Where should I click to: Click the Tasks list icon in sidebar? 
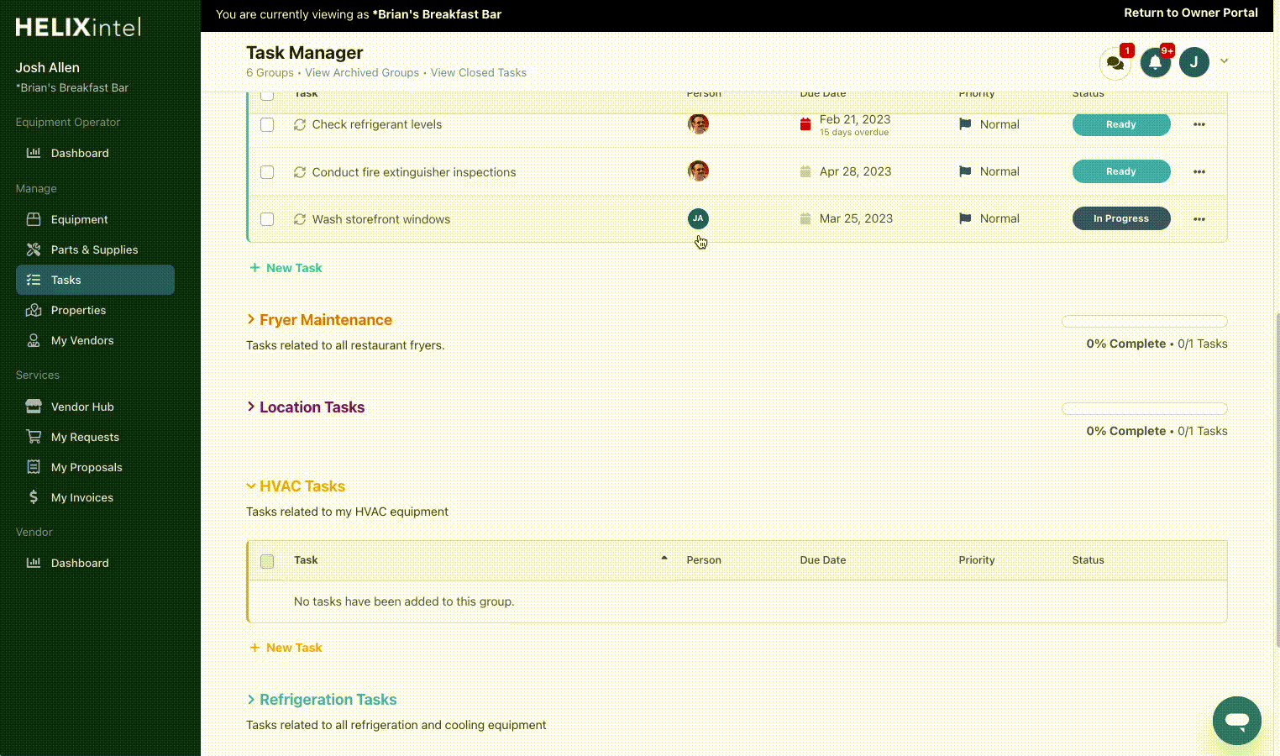[x=34, y=280]
